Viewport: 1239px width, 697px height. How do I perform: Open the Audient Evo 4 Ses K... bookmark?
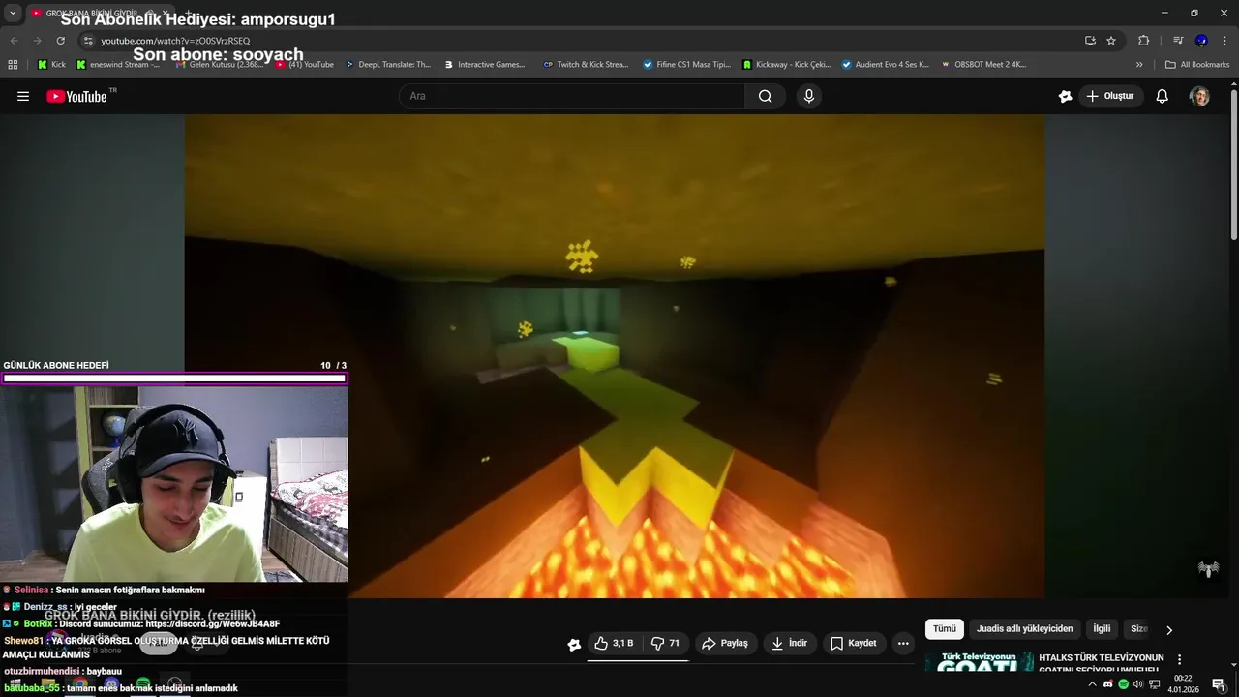pos(885,65)
